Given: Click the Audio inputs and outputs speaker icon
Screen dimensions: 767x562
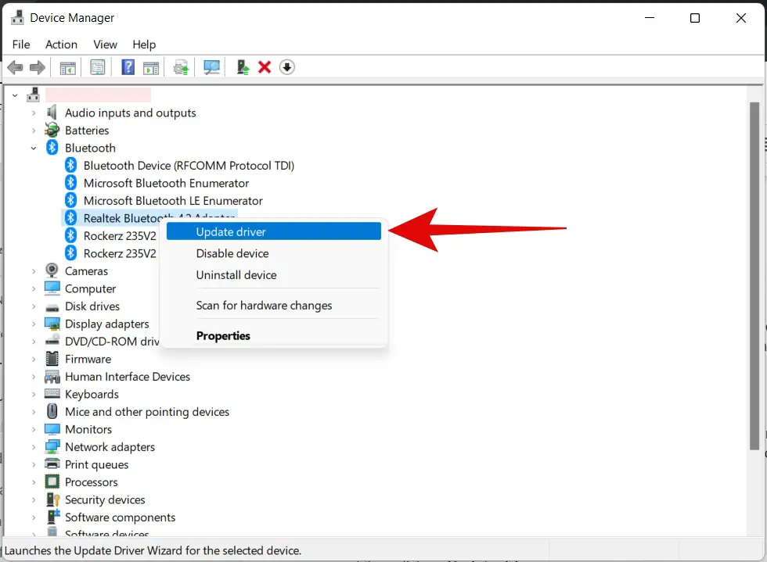Looking at the screenshot, I should [52, 113].
